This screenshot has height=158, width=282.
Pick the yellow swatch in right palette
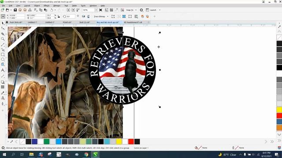click(x=279, y=110)
